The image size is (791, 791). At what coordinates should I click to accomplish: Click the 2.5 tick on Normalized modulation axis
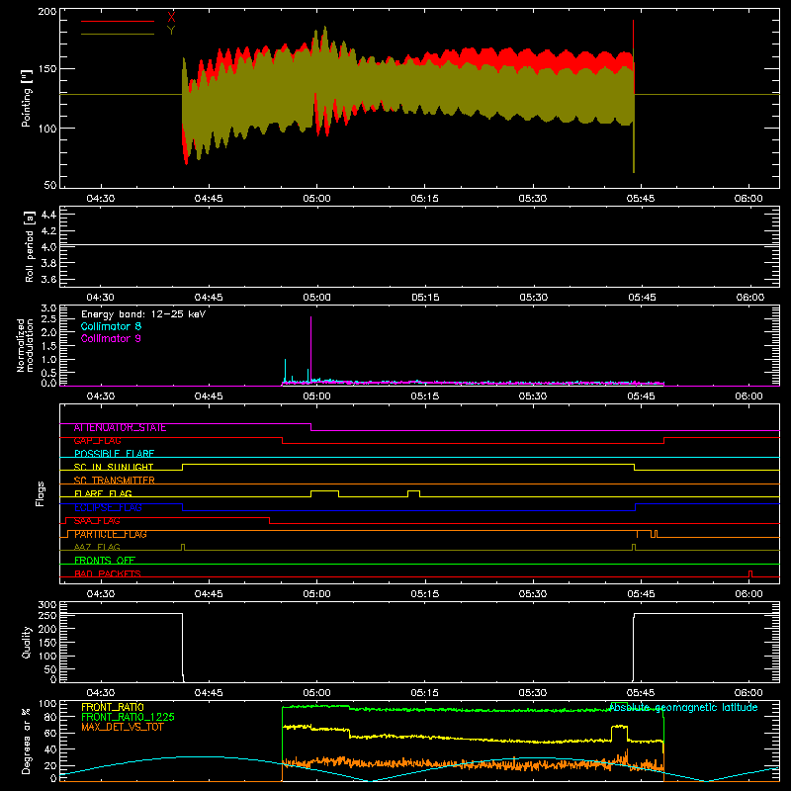48,319
